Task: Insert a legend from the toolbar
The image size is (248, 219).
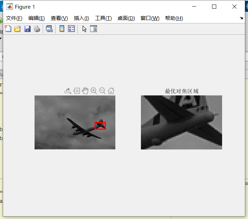Action: coord(71,29)
